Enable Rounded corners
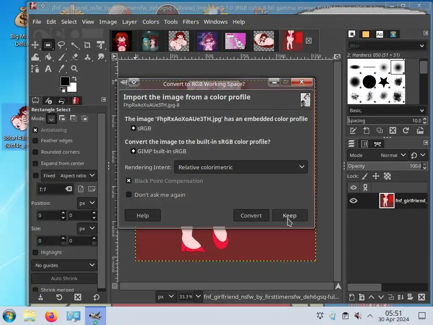 pos(36,152)
